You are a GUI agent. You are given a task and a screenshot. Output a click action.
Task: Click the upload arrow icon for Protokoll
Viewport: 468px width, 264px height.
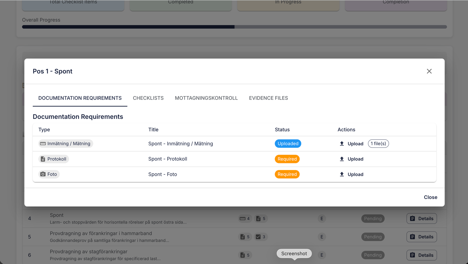click(342, 159)
